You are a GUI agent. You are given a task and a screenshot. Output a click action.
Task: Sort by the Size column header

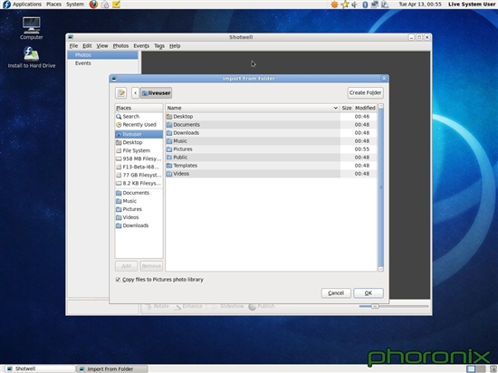point(346,108)
